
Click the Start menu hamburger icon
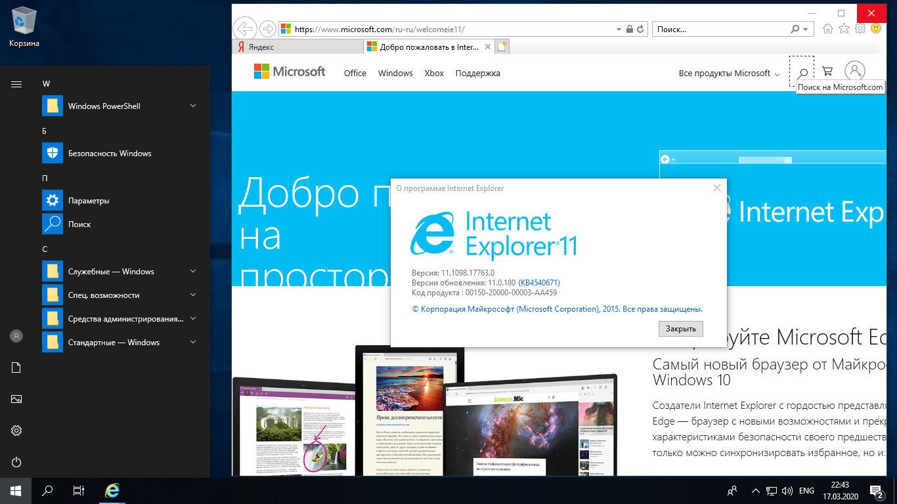(16, 84)
